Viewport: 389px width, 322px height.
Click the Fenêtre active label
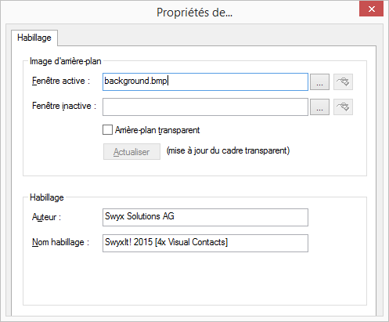(61, 81)
